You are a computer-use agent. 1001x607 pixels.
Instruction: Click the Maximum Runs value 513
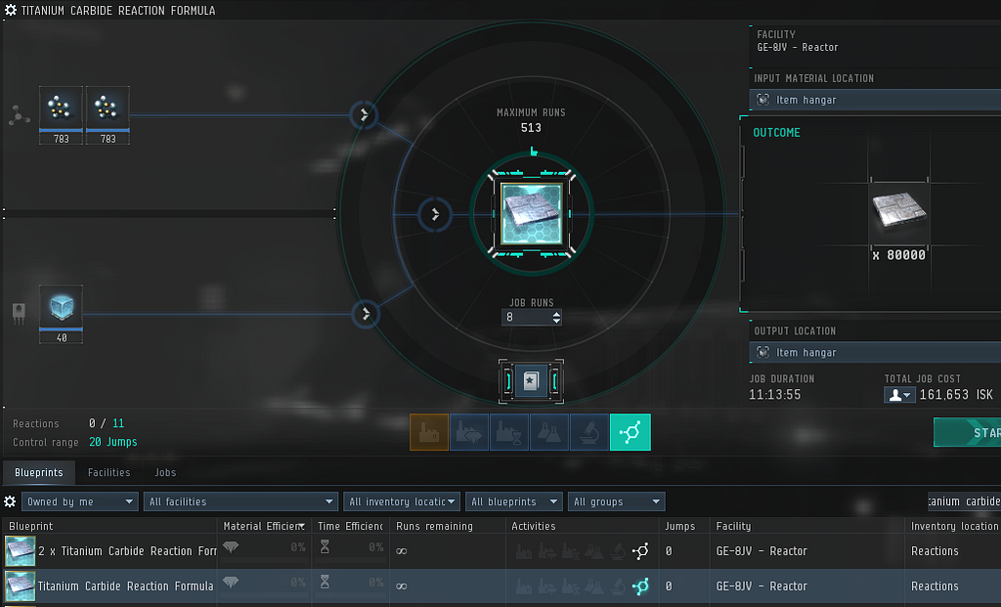click(x=531, y=128)
